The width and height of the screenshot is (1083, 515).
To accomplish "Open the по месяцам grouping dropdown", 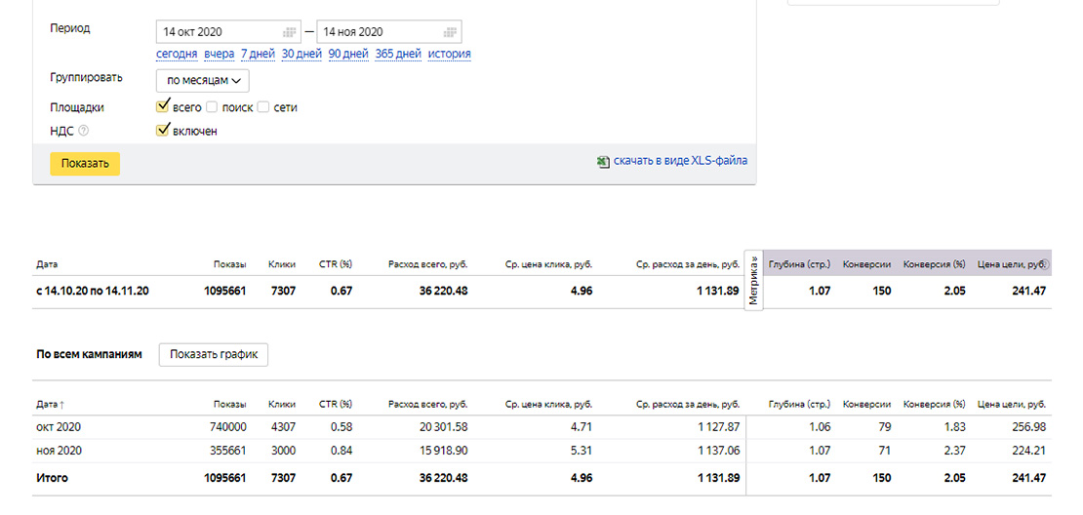I will click(x=202, y=81).
